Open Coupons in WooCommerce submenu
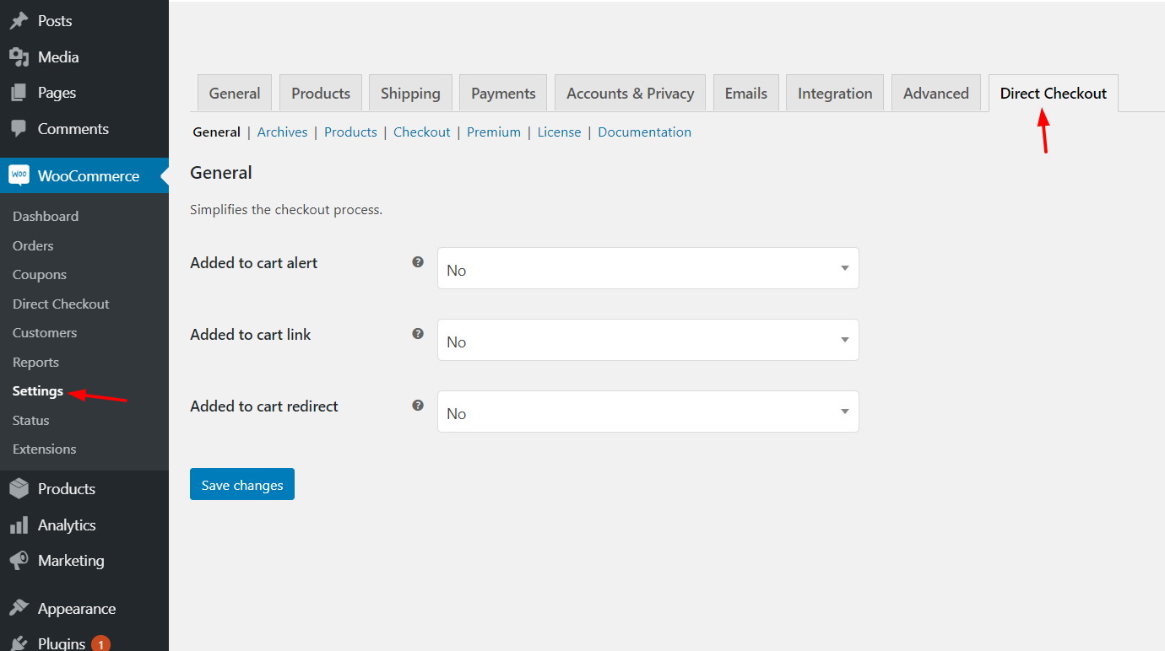The image size is (1165, 651). pos(40,275)
